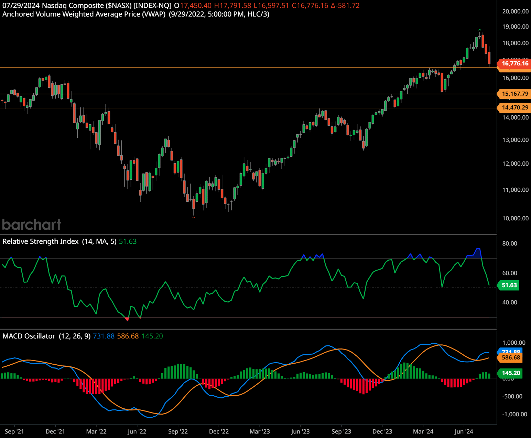Click the 20,000.00 price axis label
The width and height of the screenshot is (531, 438).
pyautogui.click(x=515, y=11)
